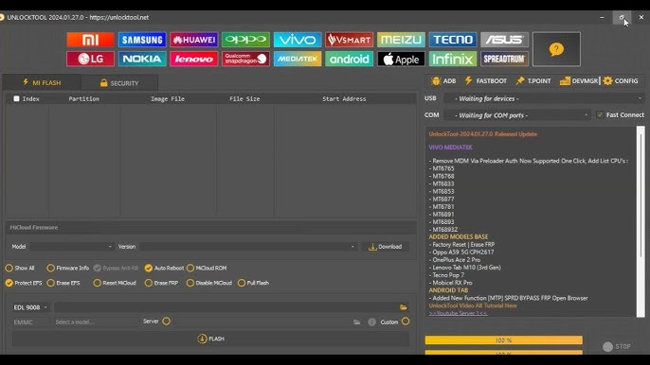Open the ADB tool with bug icon
This screenshot has width=650, height=365.
pos(443,80)
